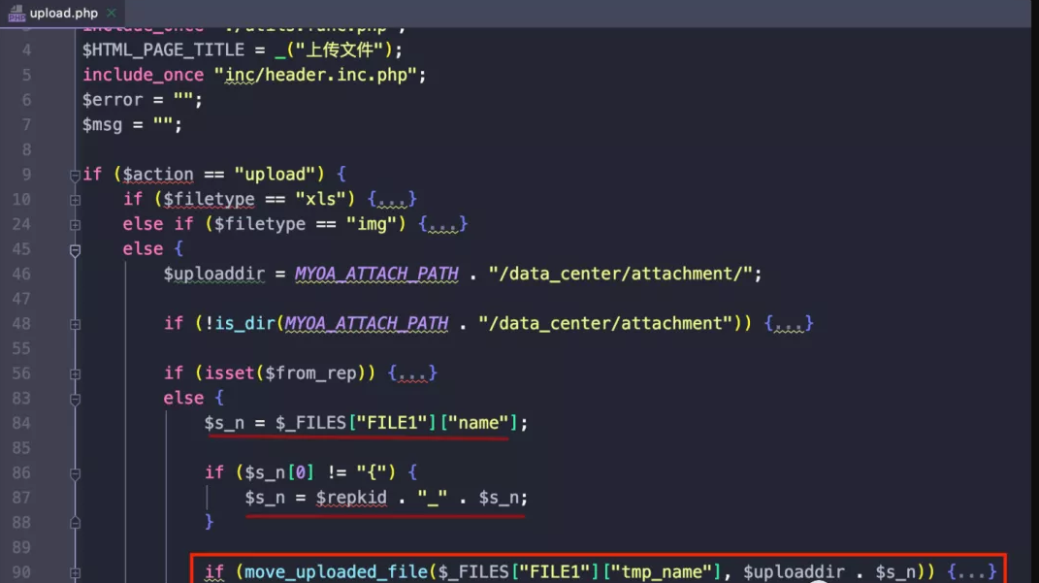
Task: Click the is_dir function call on line 48
Action: [x=244, y=323]
